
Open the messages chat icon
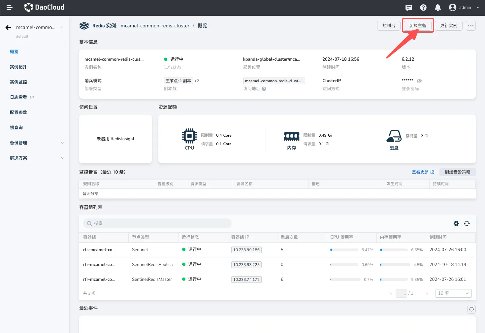pyautogui.click(x=408, y=8)
